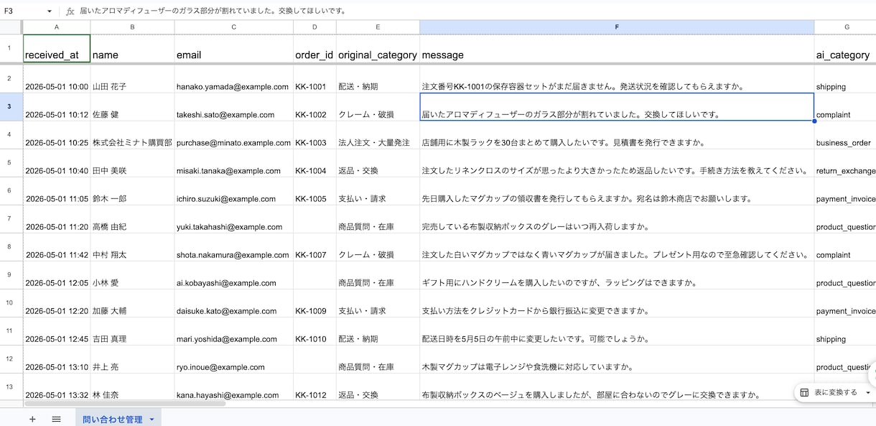Select message about ハンドクリーム wrapping
876x426 pixels.
[617, 275]
